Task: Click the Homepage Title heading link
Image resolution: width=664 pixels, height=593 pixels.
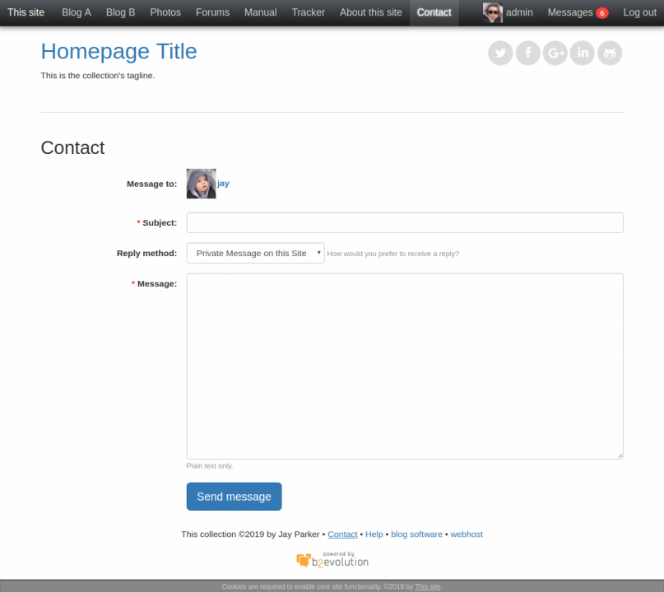Action: (x=118, y=52)
